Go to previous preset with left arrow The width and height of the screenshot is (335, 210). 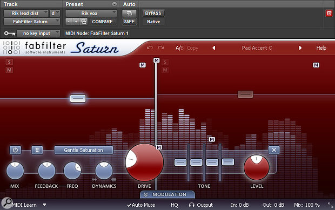click(x=213, y=48)
